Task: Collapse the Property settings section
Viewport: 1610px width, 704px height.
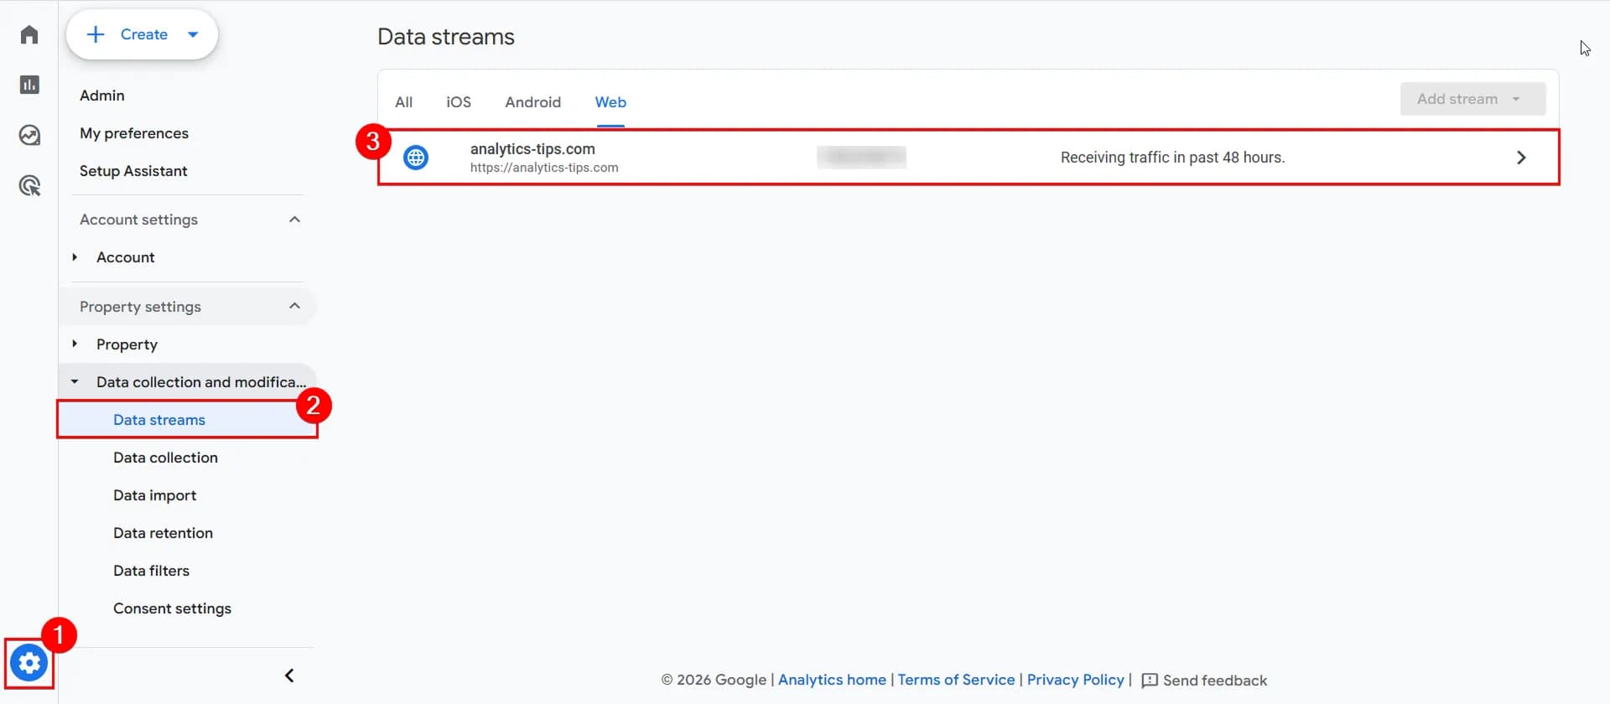Action: coord(294,306)
